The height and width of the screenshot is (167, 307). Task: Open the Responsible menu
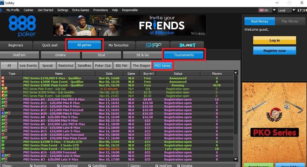point(130,10)
